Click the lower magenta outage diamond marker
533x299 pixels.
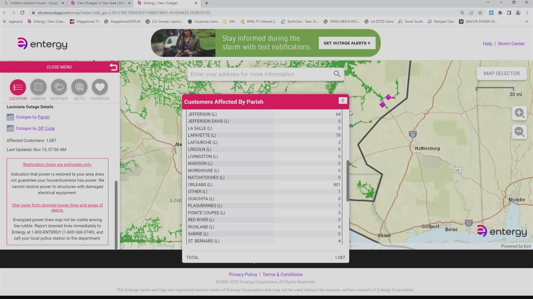pos(382,105)
